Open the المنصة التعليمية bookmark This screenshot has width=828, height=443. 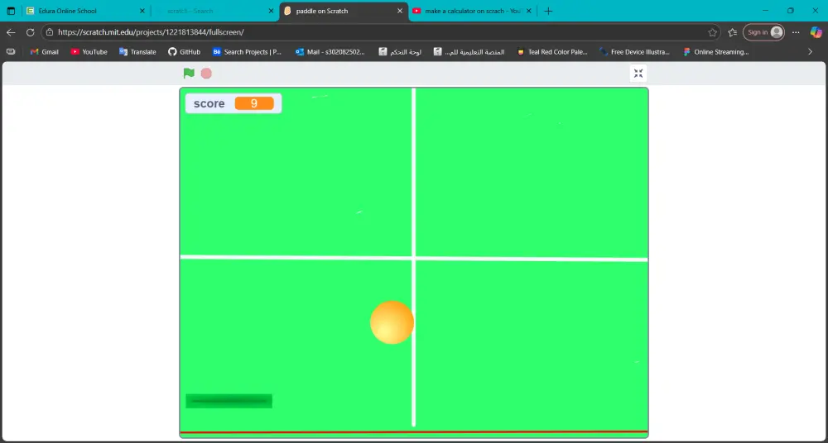tap(469, 52)
